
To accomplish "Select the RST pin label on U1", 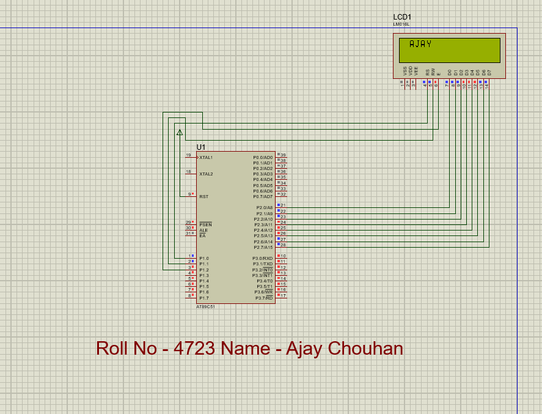I will 204,196.
